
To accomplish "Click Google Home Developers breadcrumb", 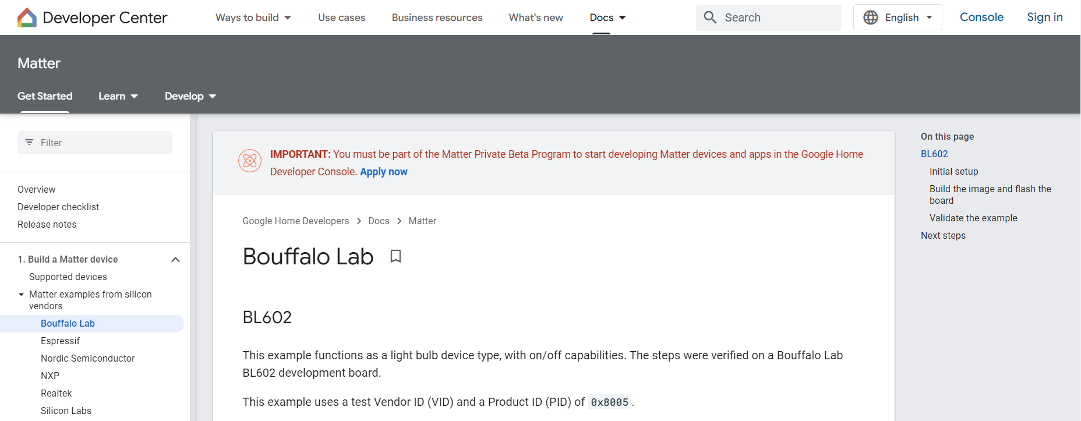I will click(x=296, y=221).
